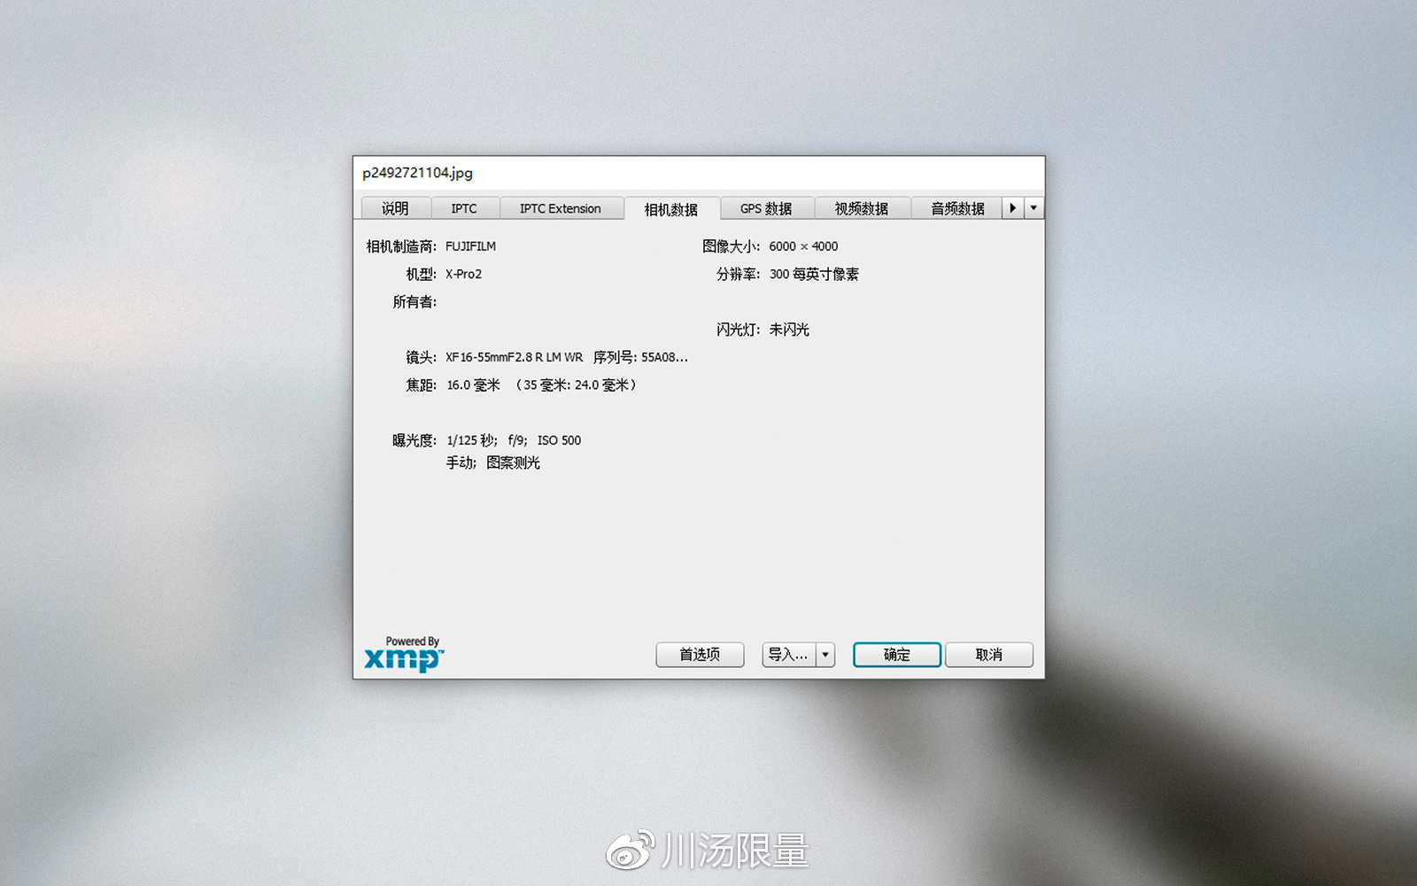
Task: Confirm with the 确定 button
Action: (x=897, y=655)
